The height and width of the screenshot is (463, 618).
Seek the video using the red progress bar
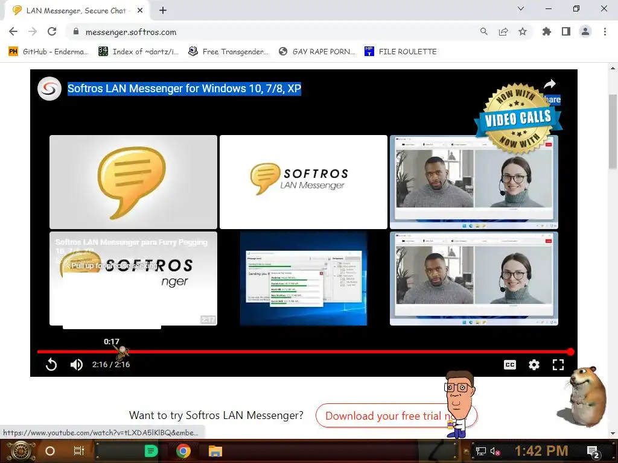[304, 351]
